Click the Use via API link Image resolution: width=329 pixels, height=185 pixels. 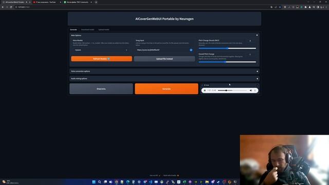pos(155,175)
